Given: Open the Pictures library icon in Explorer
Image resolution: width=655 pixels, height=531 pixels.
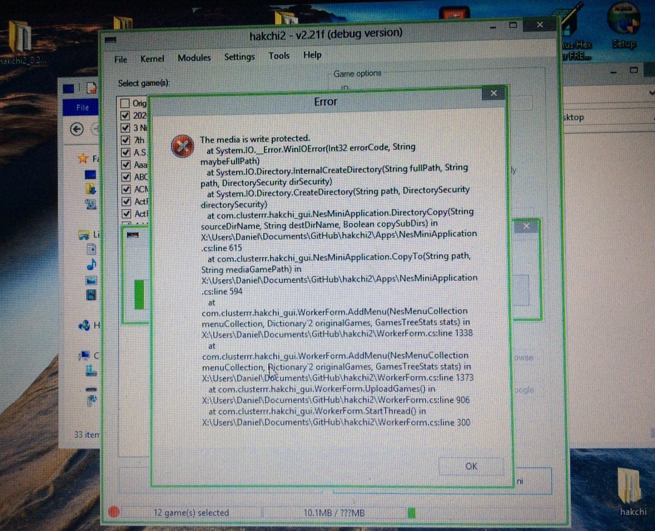Looking at the screenshot, I should point(92,280).
